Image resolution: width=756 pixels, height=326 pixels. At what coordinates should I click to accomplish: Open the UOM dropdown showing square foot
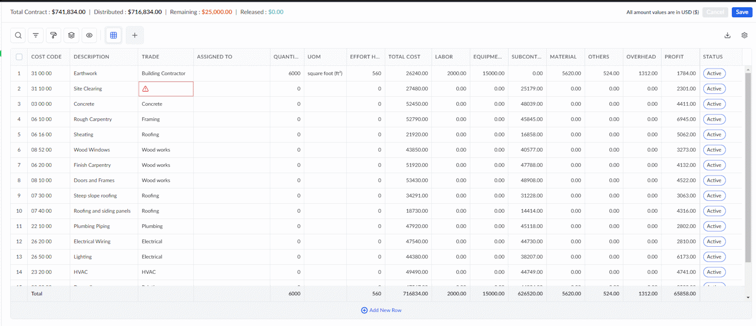tap(325, 74)
